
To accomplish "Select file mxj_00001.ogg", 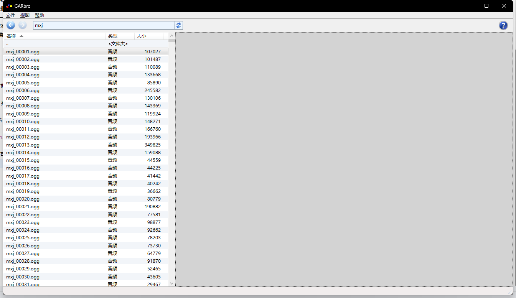I will click(x=86, y=51).
